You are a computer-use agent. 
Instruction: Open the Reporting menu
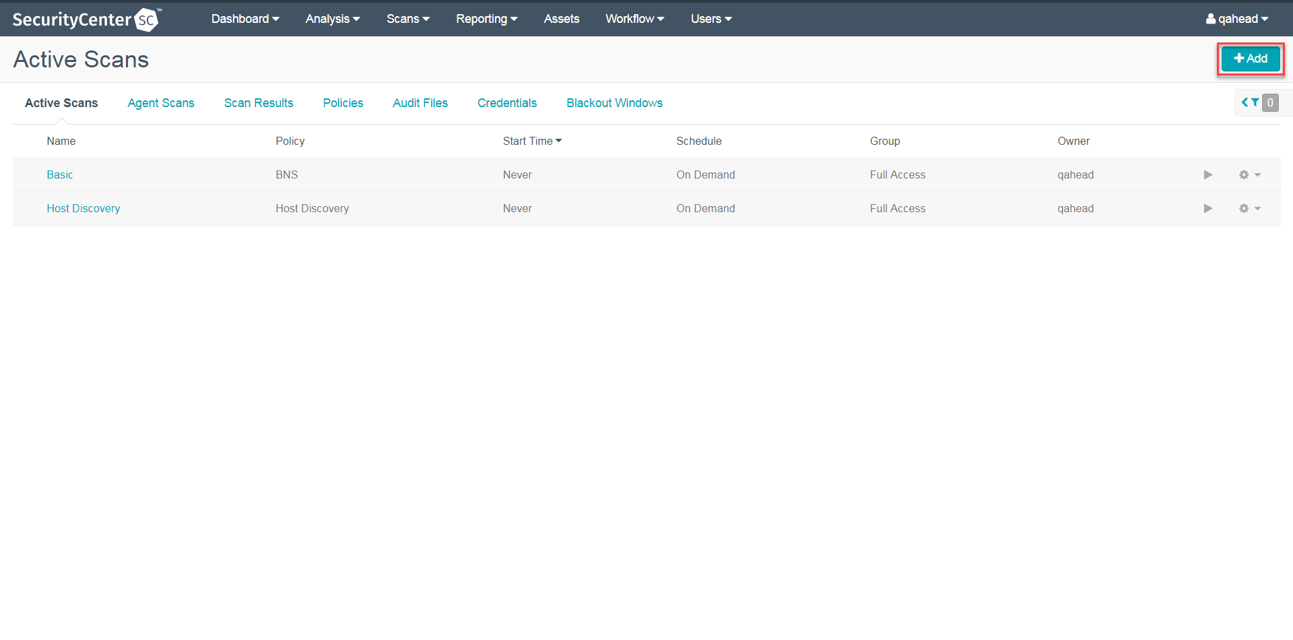point(486,19)
